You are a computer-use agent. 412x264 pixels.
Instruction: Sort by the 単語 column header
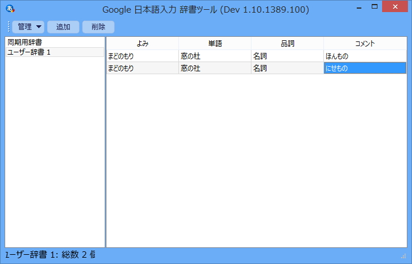pyautogui.click(x=215, y=44)
